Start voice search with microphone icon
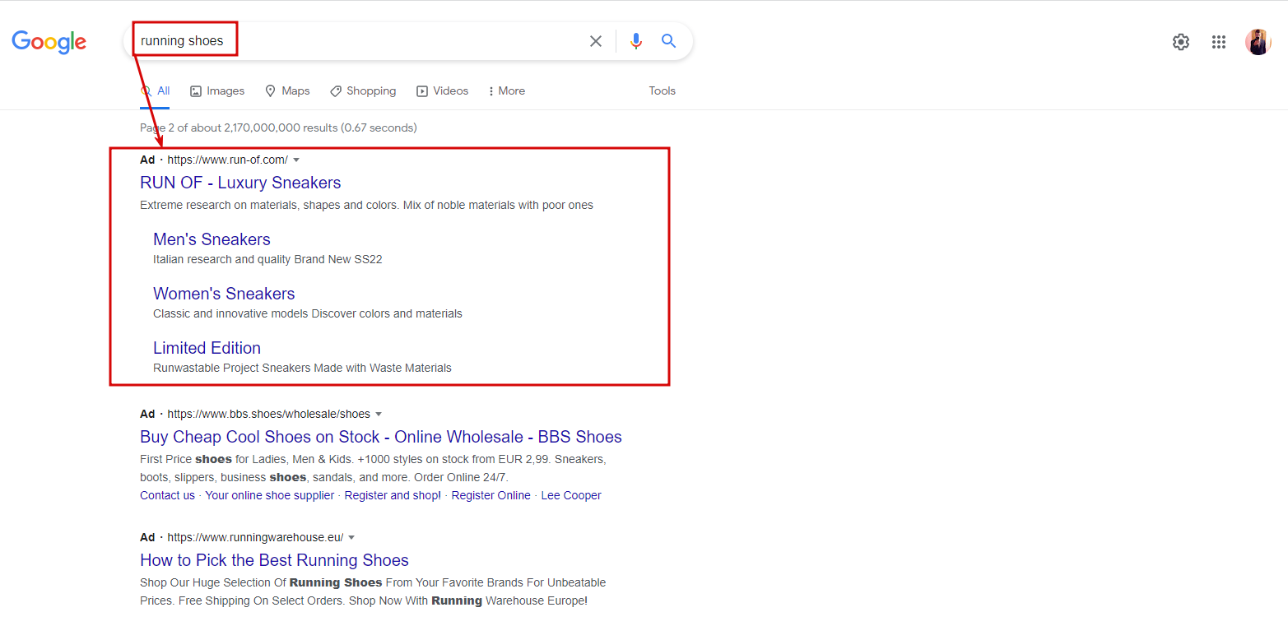 pos(635,41)
